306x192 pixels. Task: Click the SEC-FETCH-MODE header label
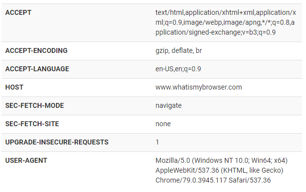click(35, 105)
